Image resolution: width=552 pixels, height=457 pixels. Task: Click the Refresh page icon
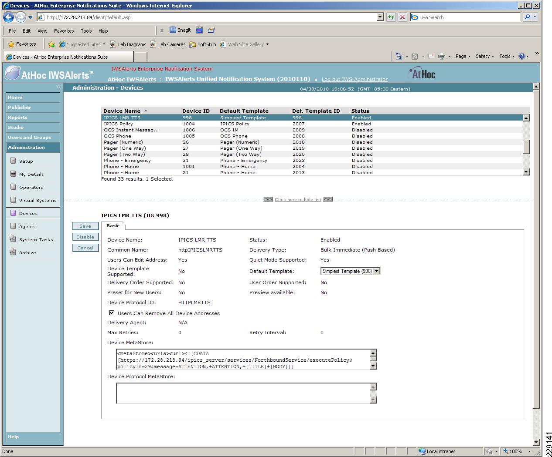[391, 17]
